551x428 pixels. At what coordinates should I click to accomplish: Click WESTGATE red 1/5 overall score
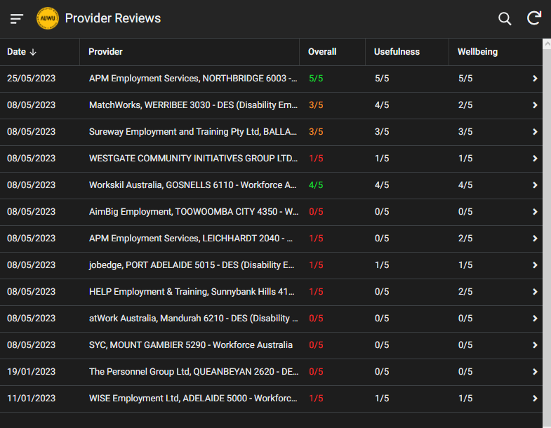pyautogui.click(x=316, y=159)
